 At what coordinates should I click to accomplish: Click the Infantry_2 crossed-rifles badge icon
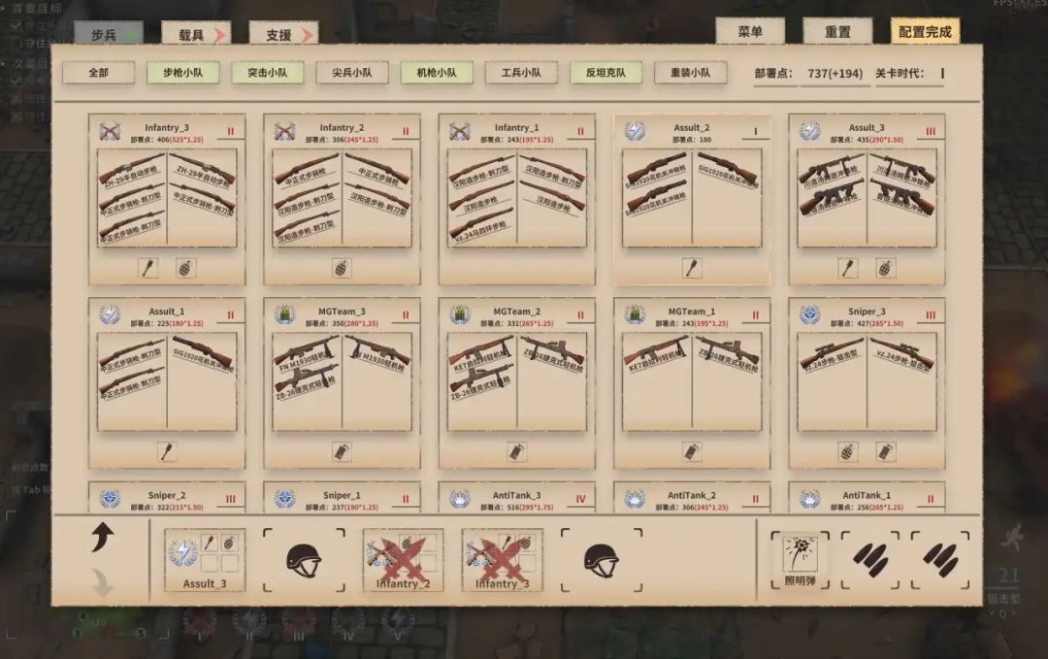coord(284,132)
